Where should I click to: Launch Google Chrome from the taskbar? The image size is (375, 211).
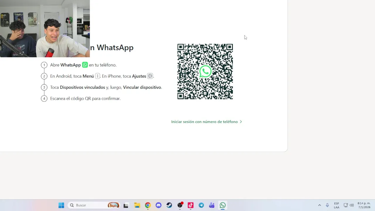(x=148, y=205)
